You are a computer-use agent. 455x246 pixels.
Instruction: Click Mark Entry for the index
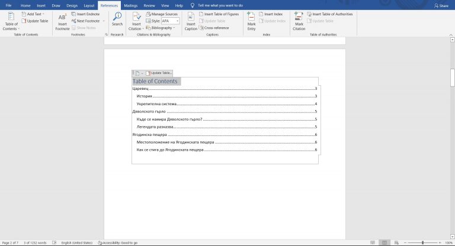tap(251, 21)
